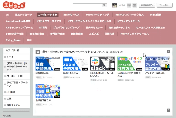Click 管理者画面へ button
Viewport: 176px width, 118px height.
[x=147, y=5]
